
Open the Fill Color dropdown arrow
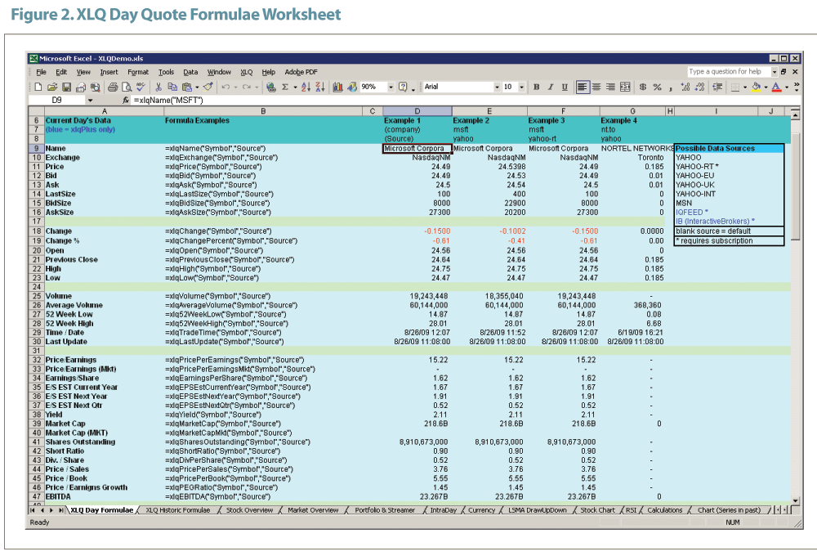766,87
